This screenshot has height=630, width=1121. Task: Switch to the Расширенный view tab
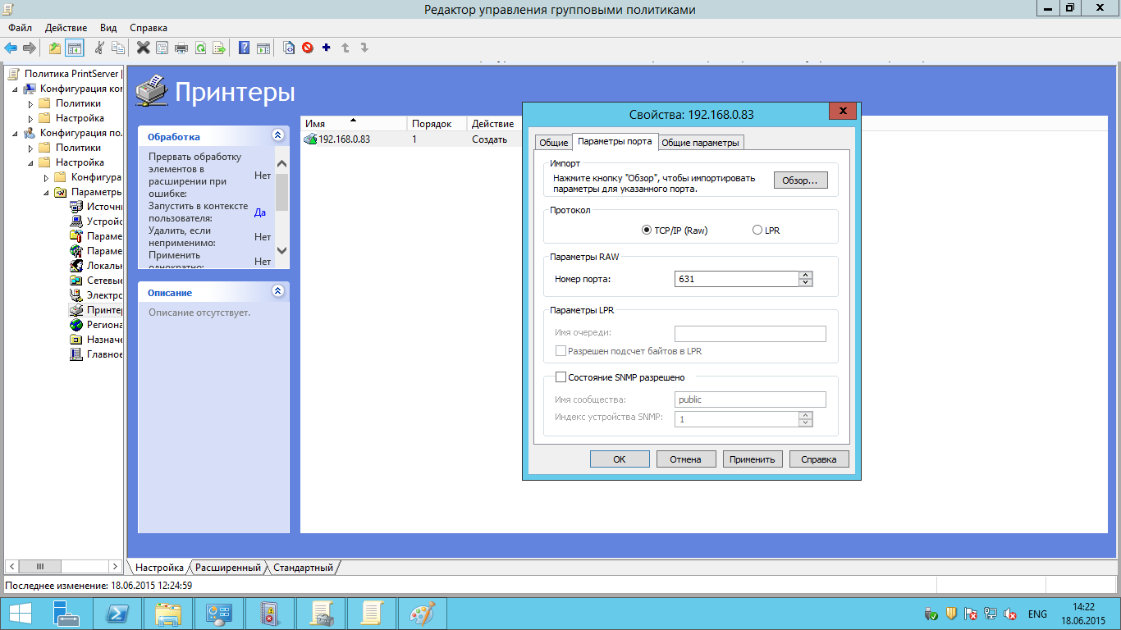coord(227,568)
